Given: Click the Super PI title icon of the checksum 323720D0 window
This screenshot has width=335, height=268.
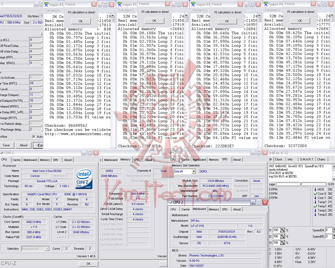Looking at the screenshot, I should [x=266, y=4].
